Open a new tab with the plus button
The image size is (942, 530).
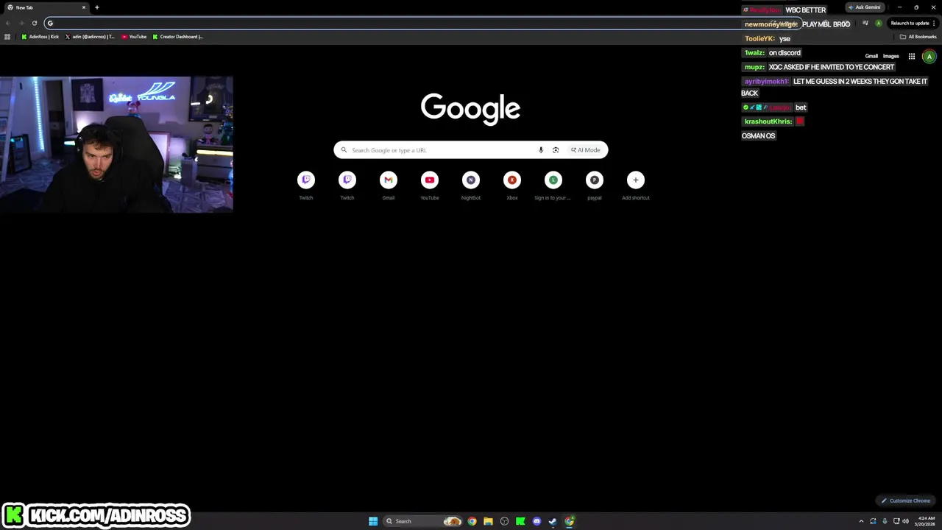point(96,7)
